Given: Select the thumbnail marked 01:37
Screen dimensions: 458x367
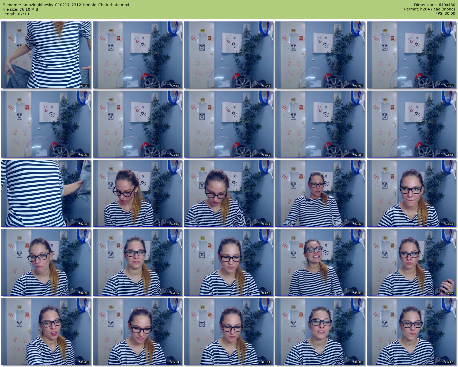Looking at the screenshot, I should click(x=46, y=124).
